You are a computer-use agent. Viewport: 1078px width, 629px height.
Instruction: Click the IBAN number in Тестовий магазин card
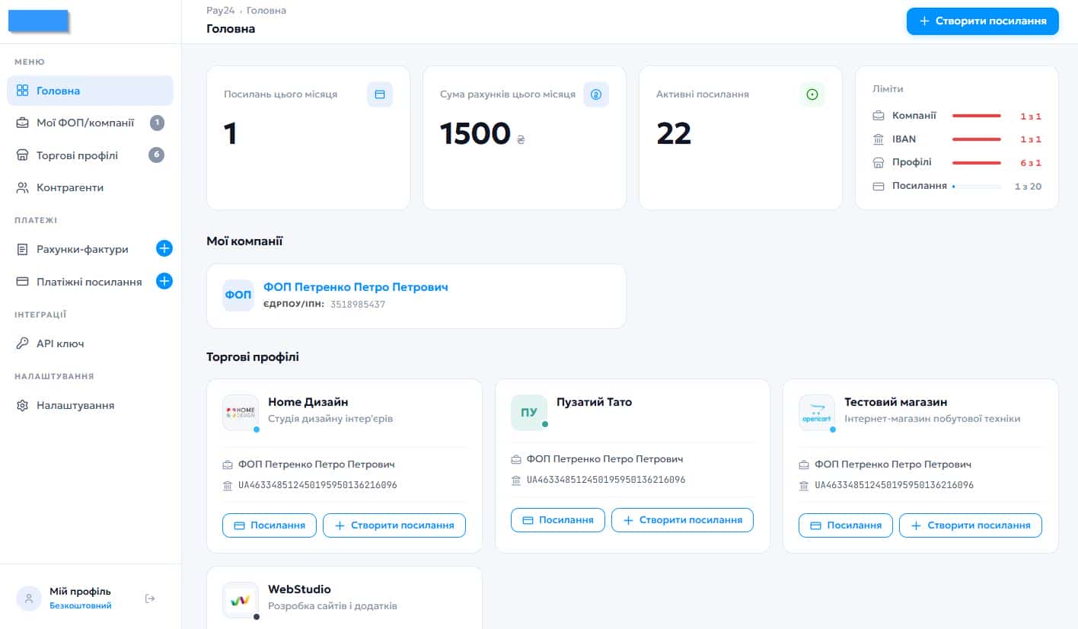pos(894,485)
